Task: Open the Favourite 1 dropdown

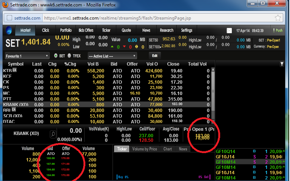Action: pos(27,56)
